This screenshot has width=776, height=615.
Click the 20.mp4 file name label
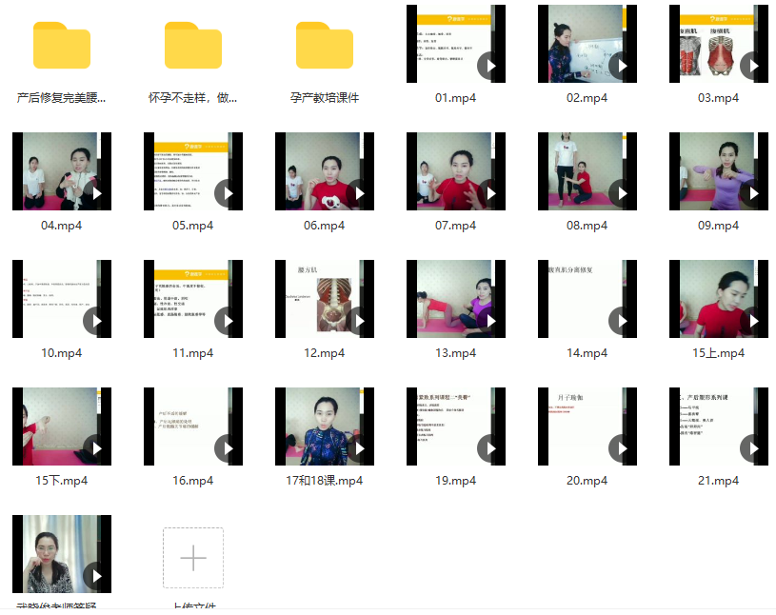[587, 481]
